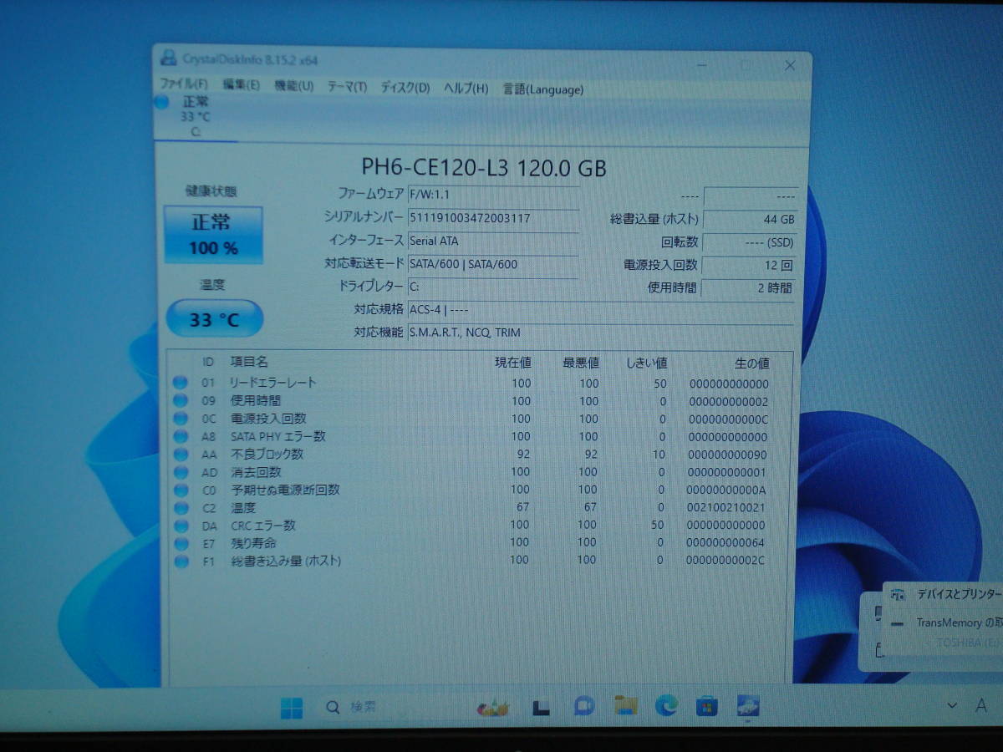Select the TransMemory eject entry in popup
This screenshot has width=1003, height=752.
click(x=945, y=623)
